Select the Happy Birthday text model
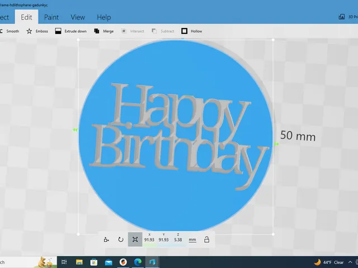 [x=178, y=137]
